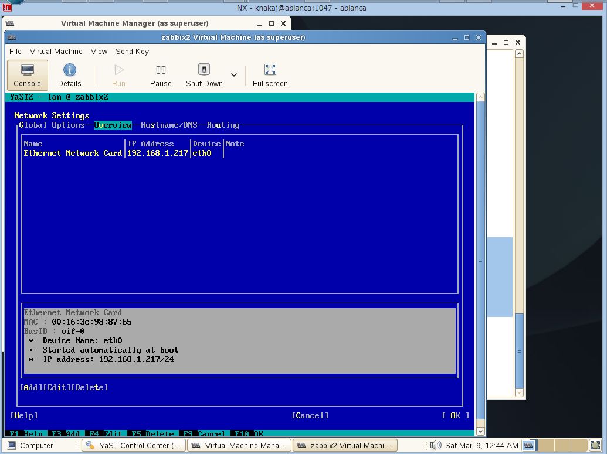Screen dimensions: 607x454
Task: Click scrollbar up arrow in background window
Action: click(519, 54)
